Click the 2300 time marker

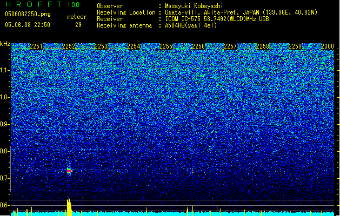[x=328, y=46]
